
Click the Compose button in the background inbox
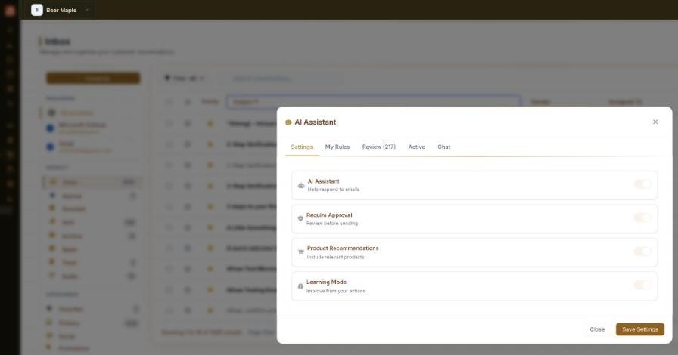click(93, 78)
